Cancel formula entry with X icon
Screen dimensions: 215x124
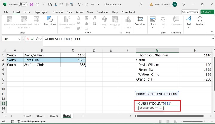click(28, 39)
